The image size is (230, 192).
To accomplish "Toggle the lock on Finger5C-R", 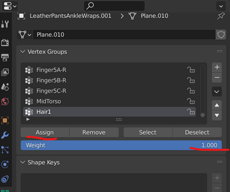I will [191, 91].
